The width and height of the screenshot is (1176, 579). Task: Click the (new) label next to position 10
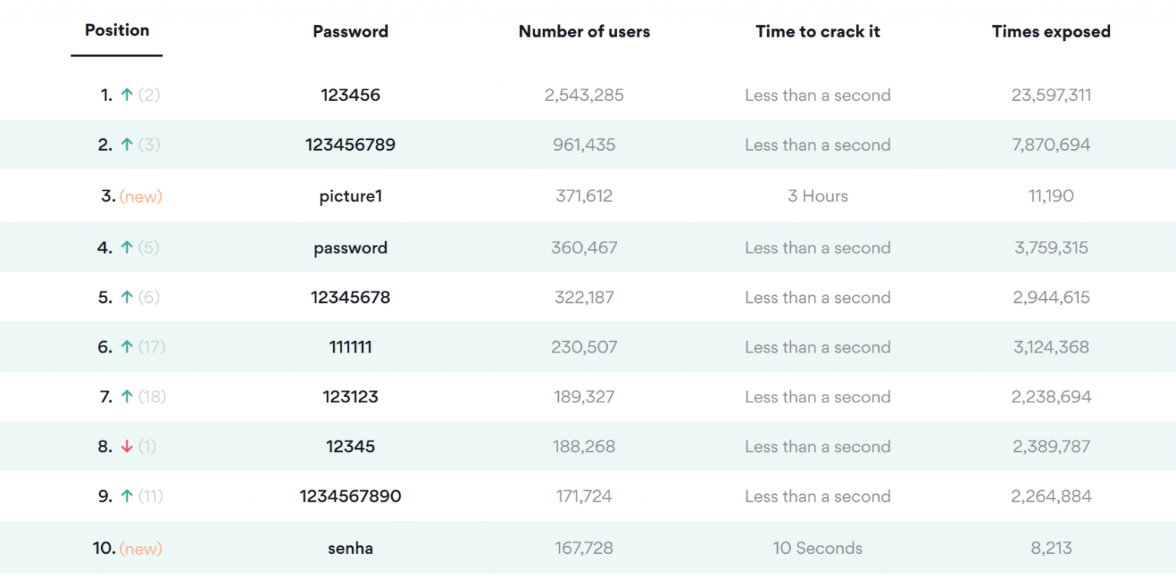point(141,548)
